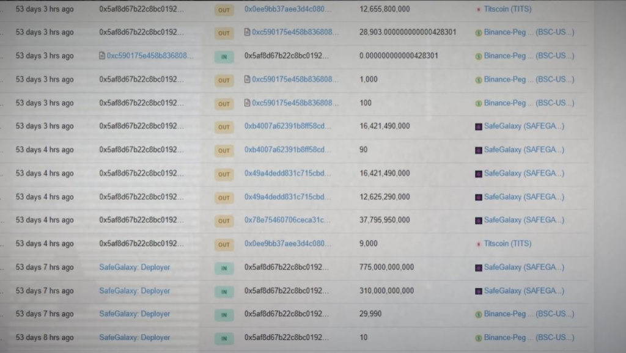Click sender 0x5af8d67b22c8bc0192 in 37,795,950,000 row
626x353 pixels.
[x=141, y=220]
